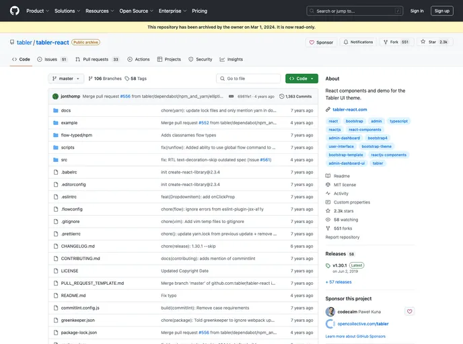Open the .eslintrc file
The image size is (463, 344).
[69, 197]
